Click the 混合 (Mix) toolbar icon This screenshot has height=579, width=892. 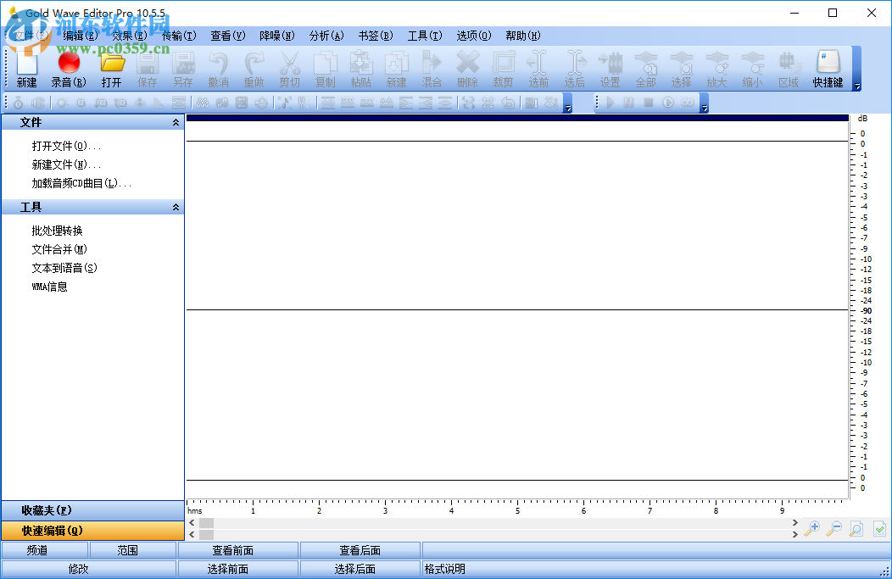point(432,68)
